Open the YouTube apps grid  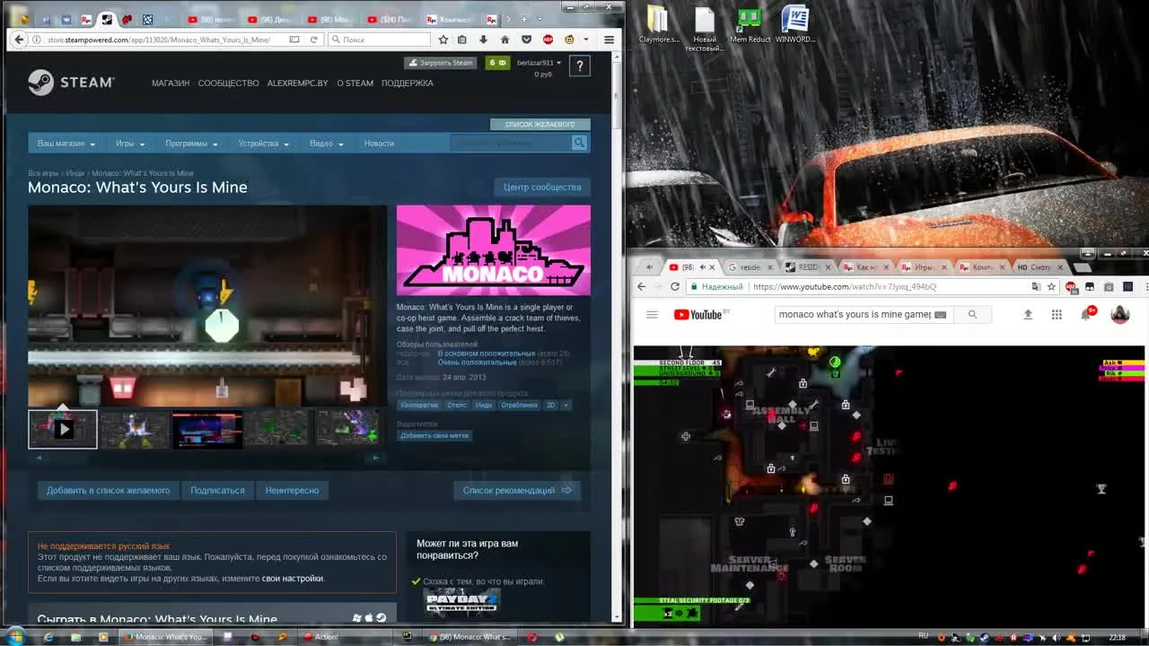coord(1057,315)
